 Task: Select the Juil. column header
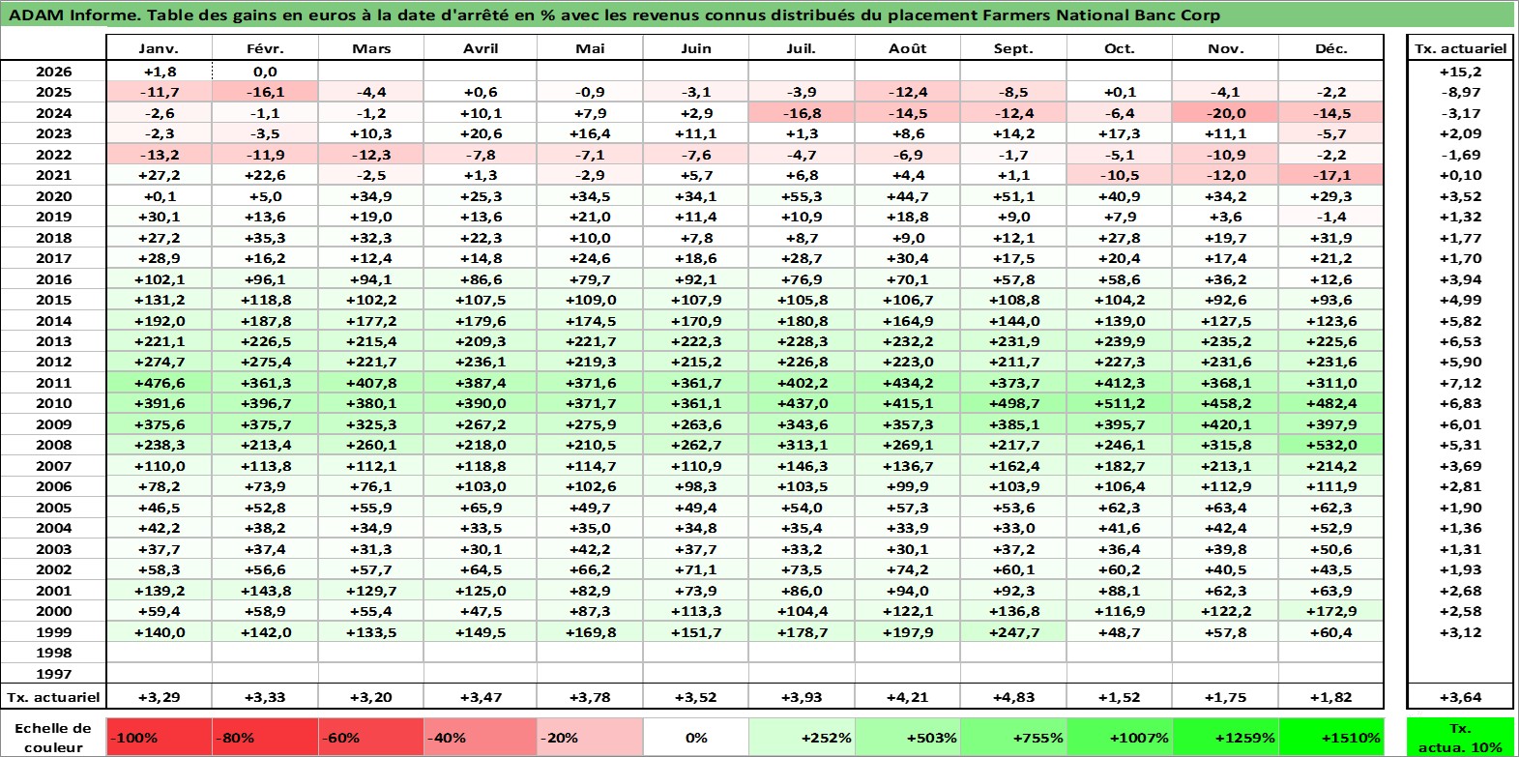click(x=802, y=48)
